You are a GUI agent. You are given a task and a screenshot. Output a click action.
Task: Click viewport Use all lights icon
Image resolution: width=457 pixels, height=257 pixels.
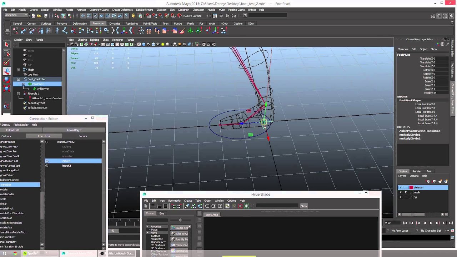tap(163, 44)
